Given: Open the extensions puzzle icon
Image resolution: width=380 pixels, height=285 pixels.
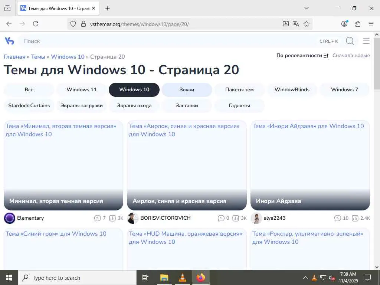Looking at the screenshot, I should click(x=358, y=24).
